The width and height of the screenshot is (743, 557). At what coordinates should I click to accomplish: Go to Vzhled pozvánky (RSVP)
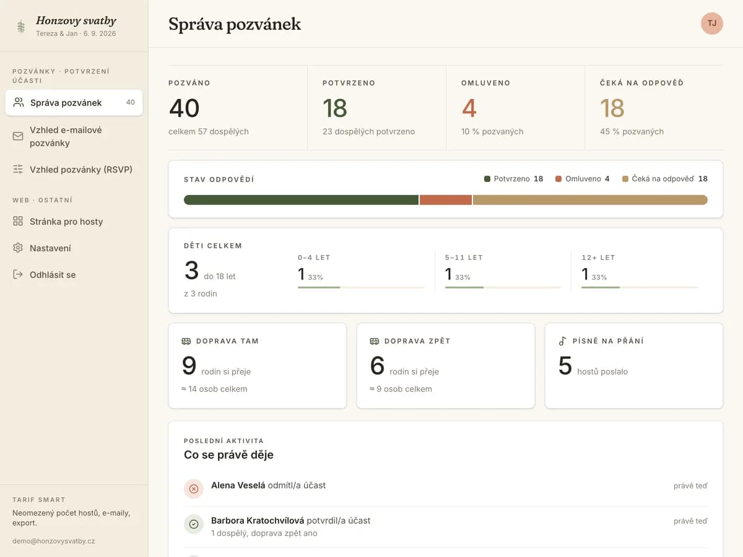74,169
